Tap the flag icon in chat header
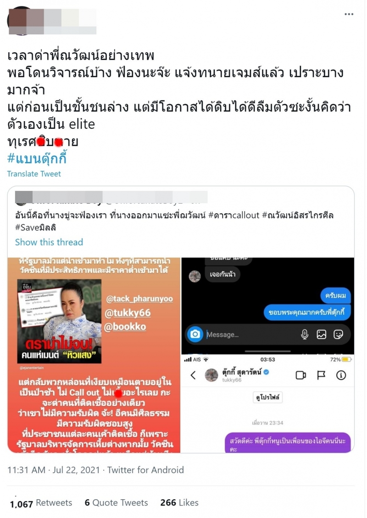367x518 pixels. (321, 375)
